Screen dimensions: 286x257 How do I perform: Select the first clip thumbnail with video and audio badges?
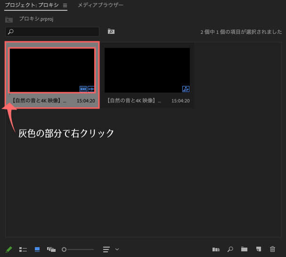point(52,70)
